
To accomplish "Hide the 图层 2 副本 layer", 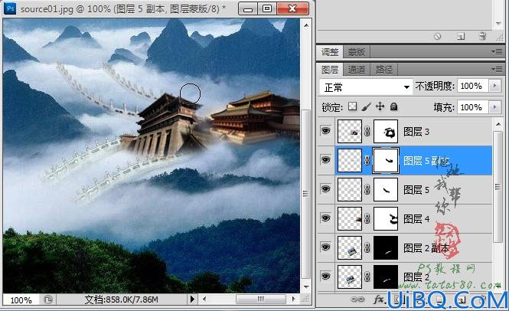I will [x=325, y=247].
